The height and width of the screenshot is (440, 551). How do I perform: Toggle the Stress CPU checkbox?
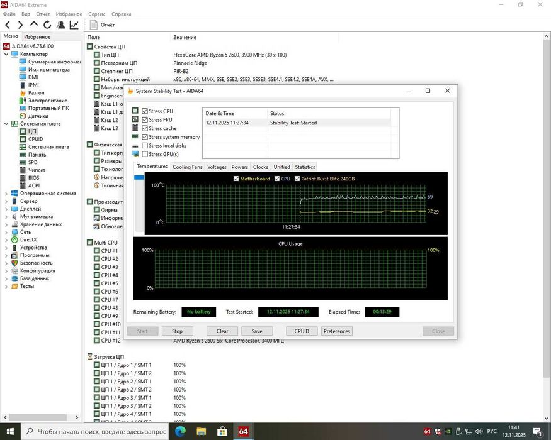click(145, 111)
